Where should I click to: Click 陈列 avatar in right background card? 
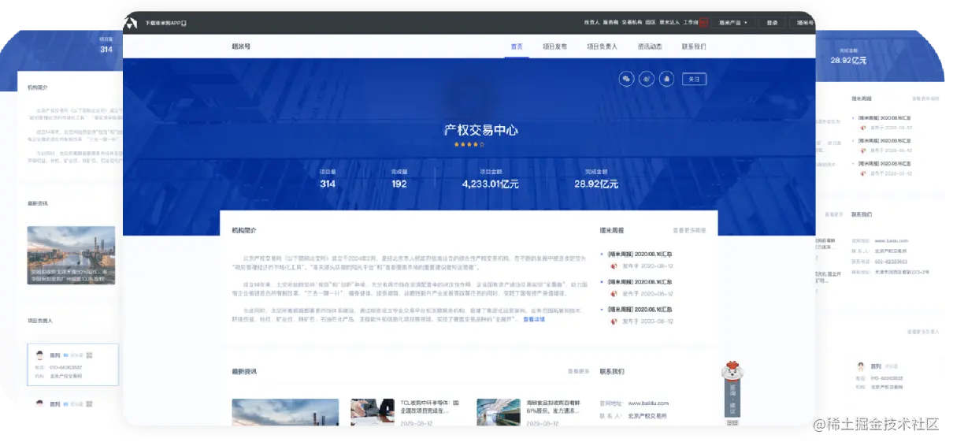861,366
